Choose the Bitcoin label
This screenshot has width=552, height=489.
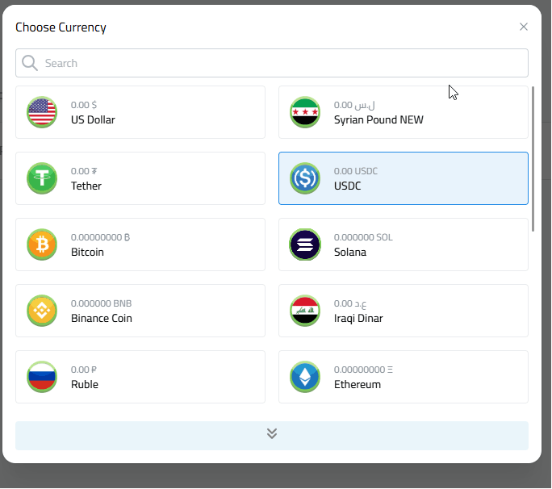pyautogui.click(x=87, y=252)
